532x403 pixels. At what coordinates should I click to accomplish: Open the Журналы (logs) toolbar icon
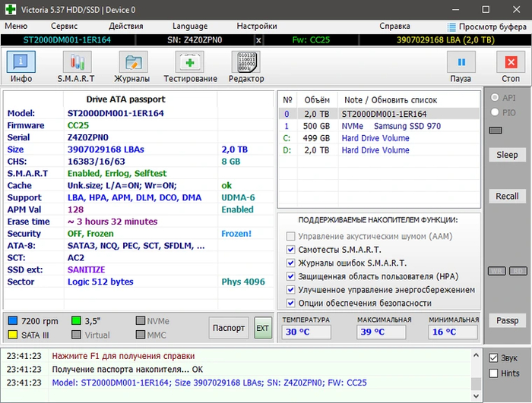click(x=133, y=62)
